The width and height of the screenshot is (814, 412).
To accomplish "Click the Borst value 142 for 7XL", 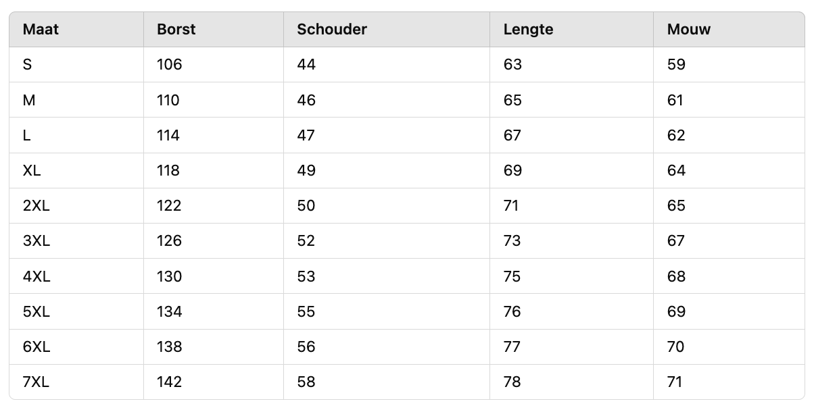I will [x=169, y=382].
